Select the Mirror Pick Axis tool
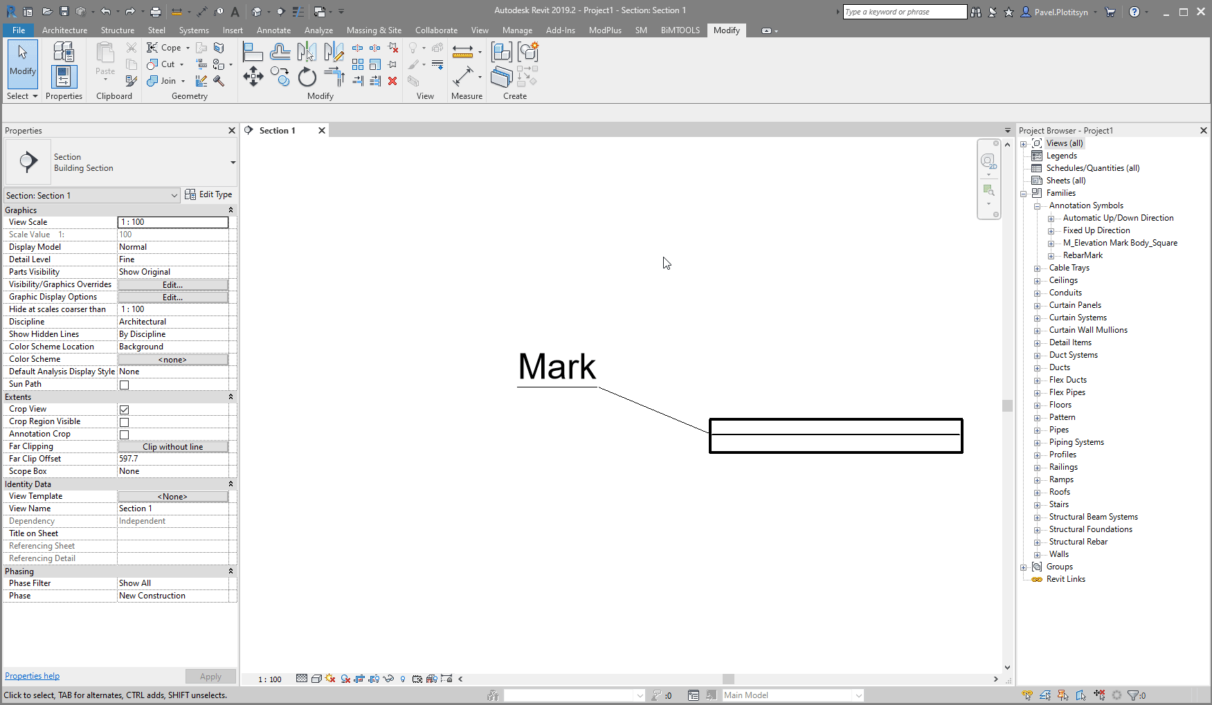Viewport: 1212px width, 705px height. point(307,51)
